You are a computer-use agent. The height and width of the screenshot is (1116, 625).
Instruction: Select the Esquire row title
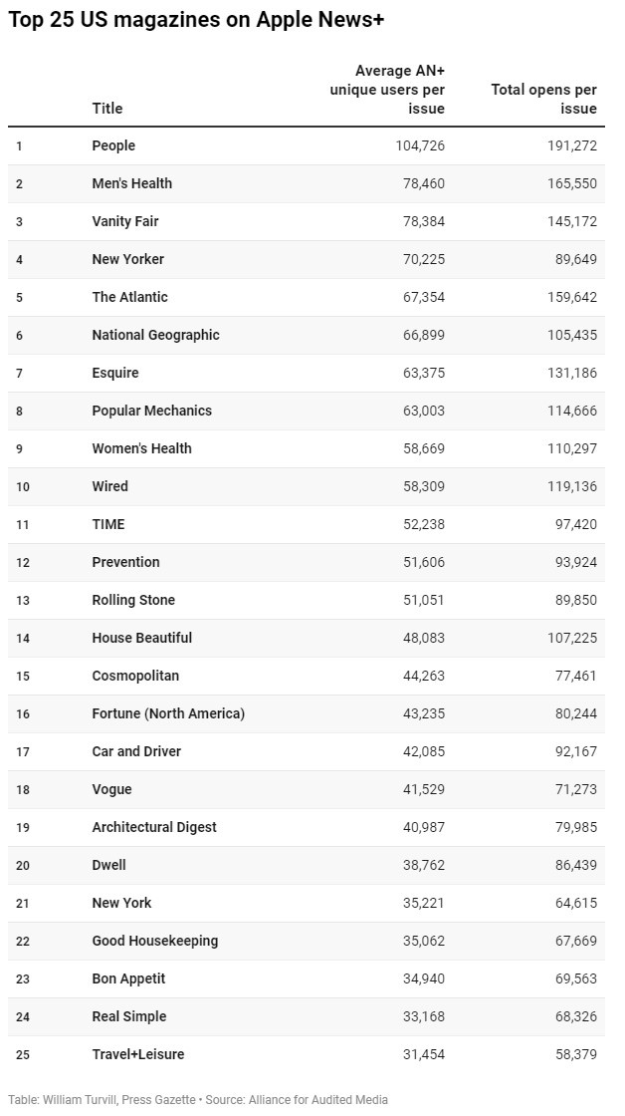(x=115, y=373)
